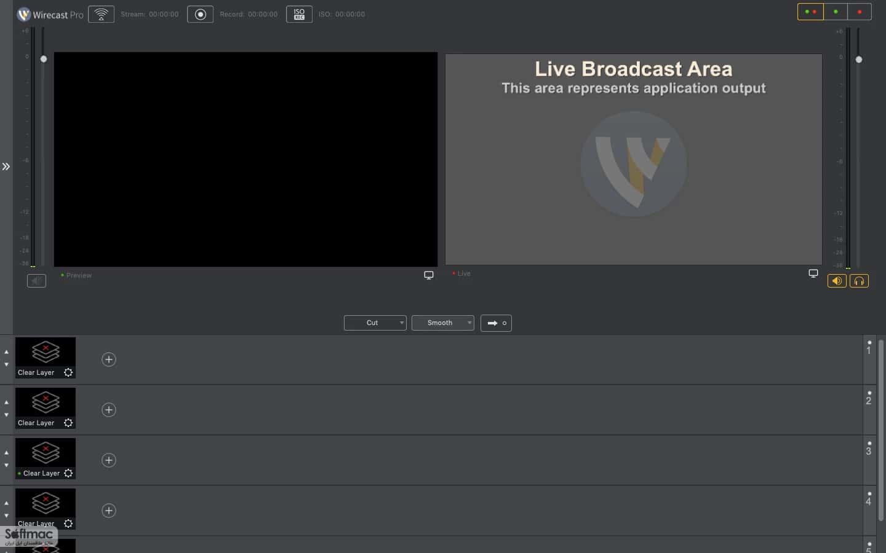
Task: Click the live output volume slider handle
Action: [x=859, y=60]
